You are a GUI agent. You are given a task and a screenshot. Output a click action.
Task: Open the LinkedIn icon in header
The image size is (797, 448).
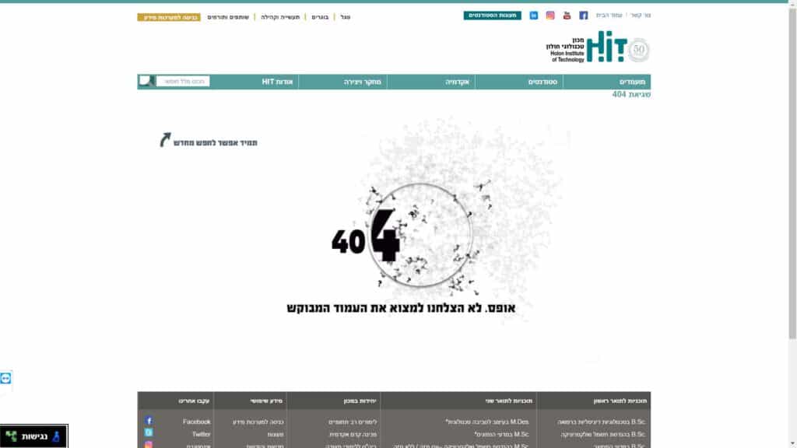tap(534, 16)
